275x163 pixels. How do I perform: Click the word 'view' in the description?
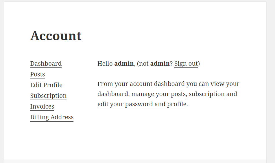tap(217, 84)
